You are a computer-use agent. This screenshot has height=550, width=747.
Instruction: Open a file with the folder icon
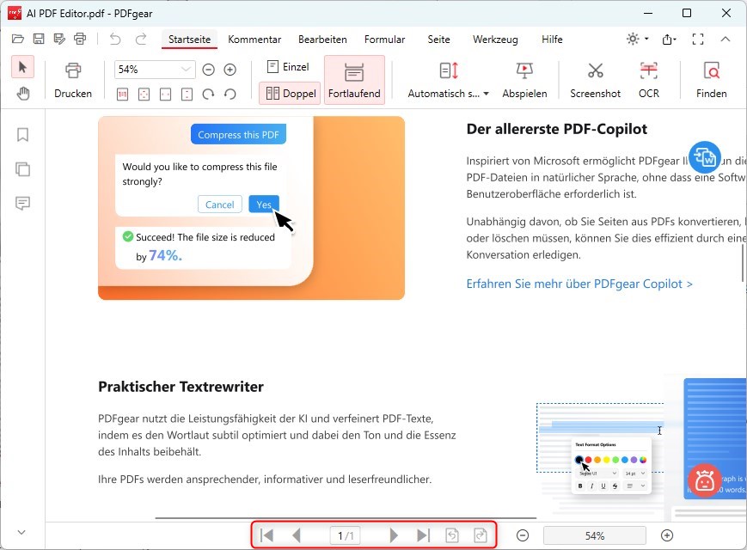18,39
